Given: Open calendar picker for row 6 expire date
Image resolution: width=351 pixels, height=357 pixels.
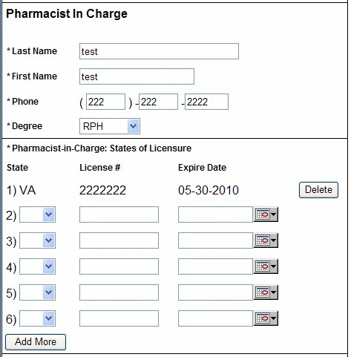Looking at the screenshot, I should click(266, 318).
